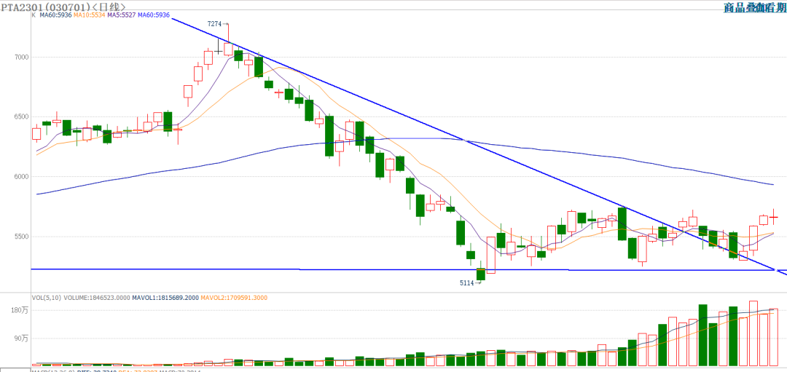Select the purple MA5:5527 indicator label
Viewport: 787px width, 372px height.
click(x=122, y=15)
